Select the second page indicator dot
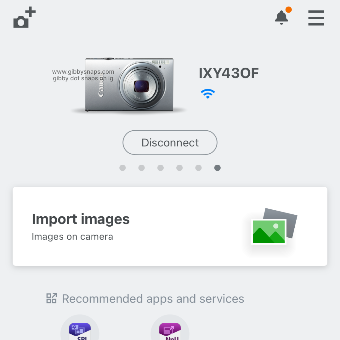Image resolution: width=340 pixels, height=340 pixels. (x=141, y=168)
